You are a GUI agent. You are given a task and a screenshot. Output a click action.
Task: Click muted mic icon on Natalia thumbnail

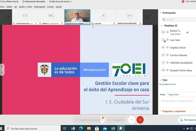[x=62, y=23]
